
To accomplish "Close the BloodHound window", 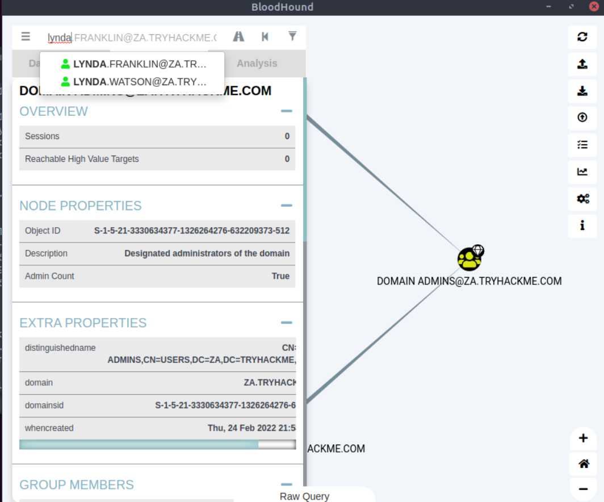I will (x=594, y=7).
